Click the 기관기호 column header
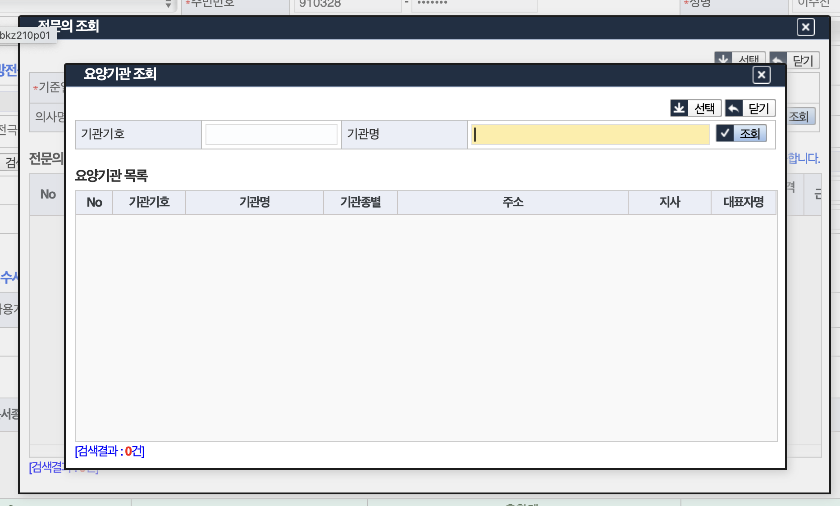840x506 pixels. coord(149,202)
